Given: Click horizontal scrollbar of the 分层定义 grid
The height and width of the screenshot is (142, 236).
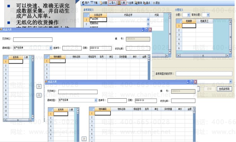Looking at the screenshot, I should [x=203, y=55].
